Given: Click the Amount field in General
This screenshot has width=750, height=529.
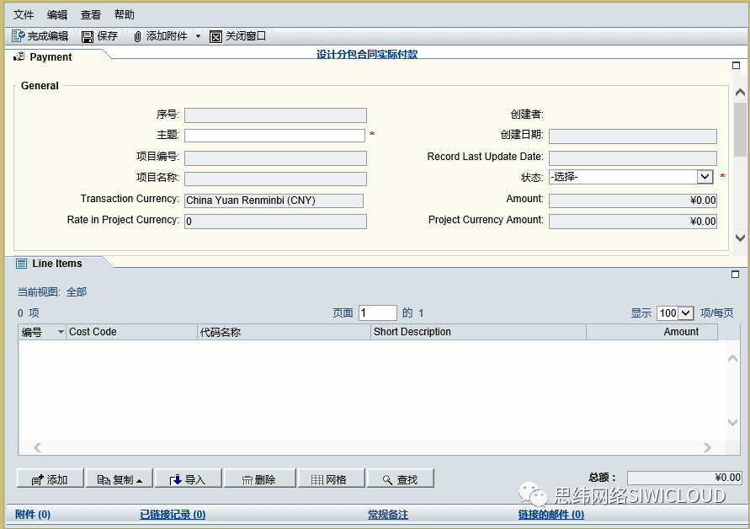Looking at the screenshot, I should tap(633, 200).
